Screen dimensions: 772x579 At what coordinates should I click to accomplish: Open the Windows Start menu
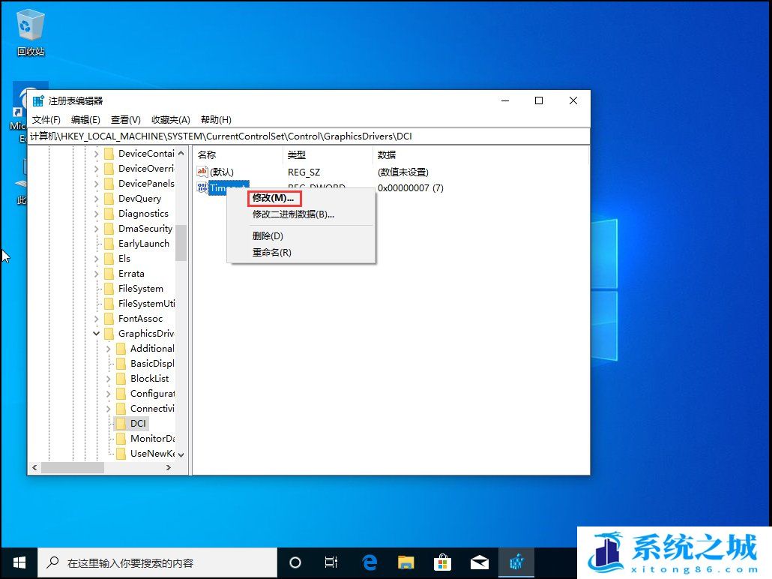coord(19,562)
